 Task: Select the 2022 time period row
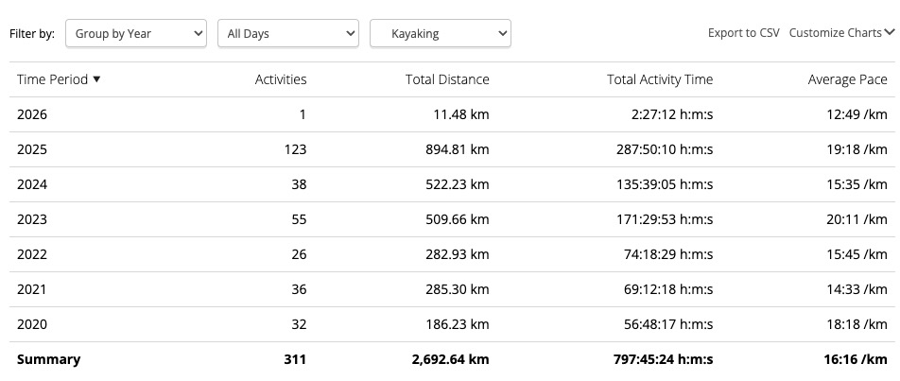[x=32, y=254]
